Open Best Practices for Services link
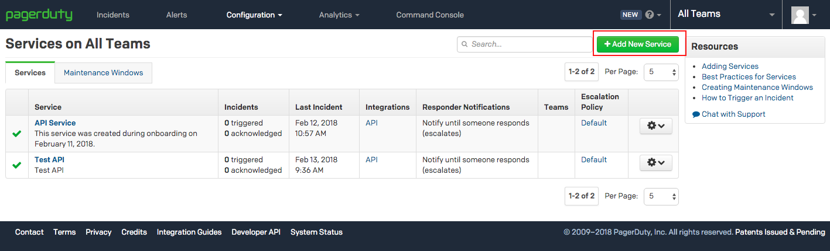830x251 pixels. [x=749, y=76]
